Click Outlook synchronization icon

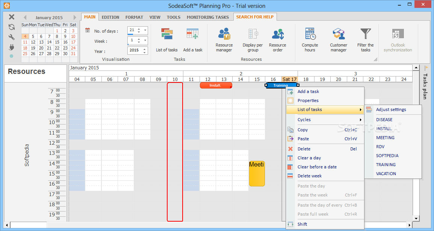398,34
